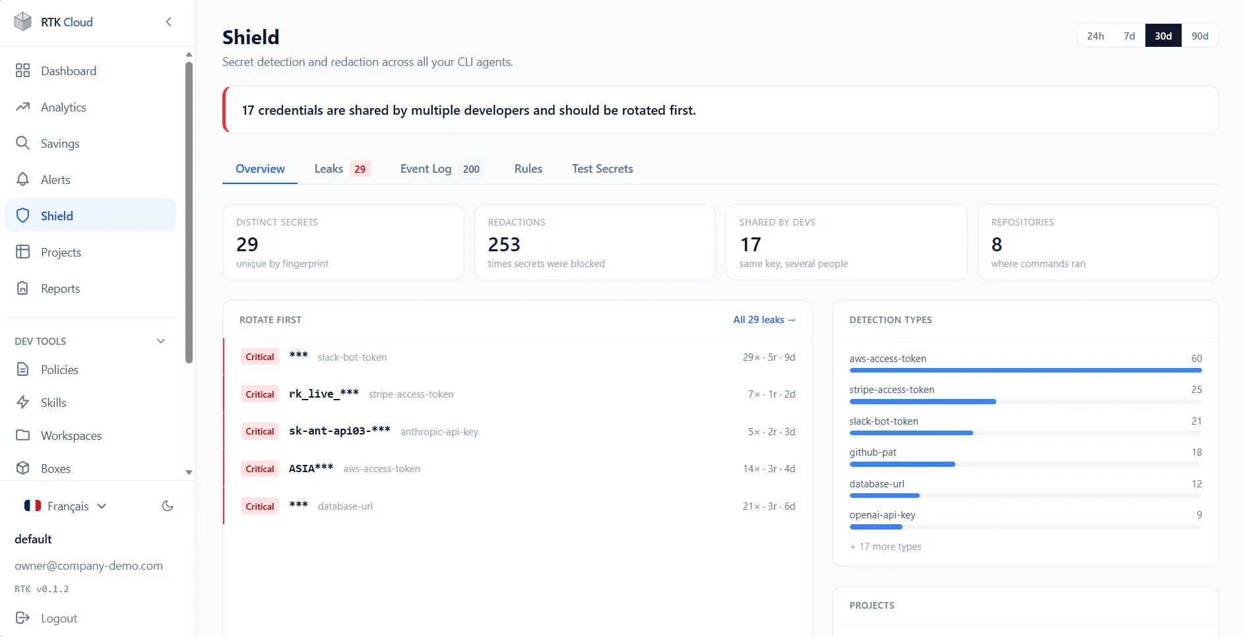Click database-url in Detection Types
Screen dimensions: 1245x637
(877, 484)
